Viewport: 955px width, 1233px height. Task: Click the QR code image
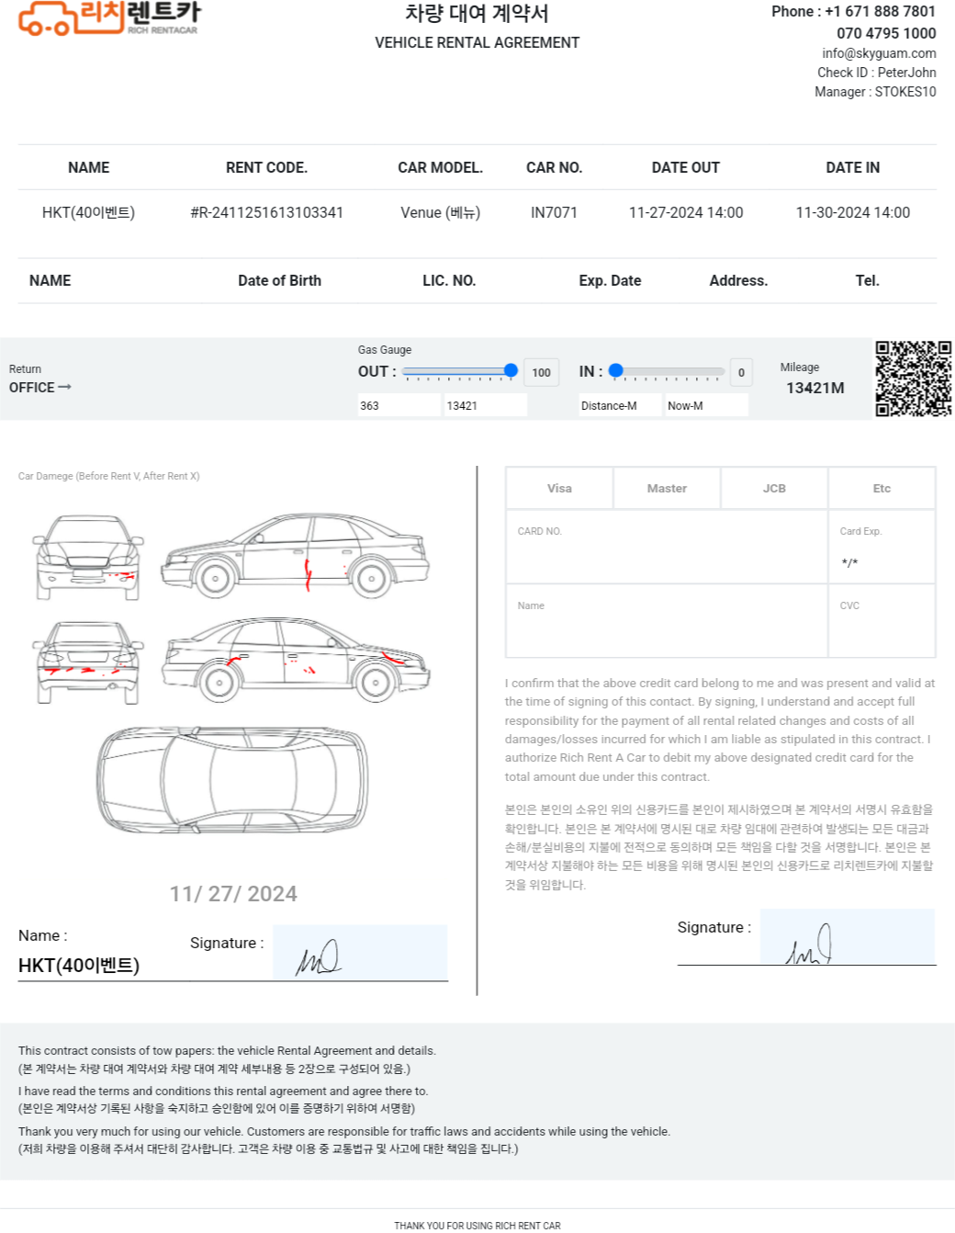pyautogui.click(x=913, y=379)
